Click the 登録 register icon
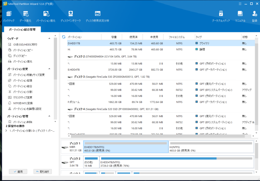 pyautogui.click(x=255, y=16)
